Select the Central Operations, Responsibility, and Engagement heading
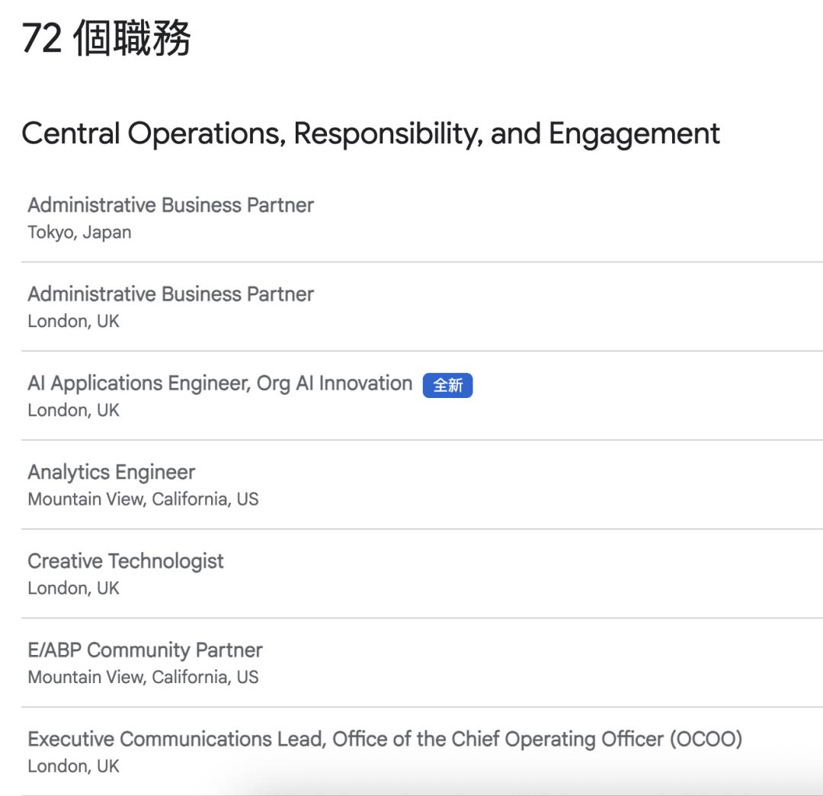The height and width of the screenshot is (796, 823). point(370,133)
